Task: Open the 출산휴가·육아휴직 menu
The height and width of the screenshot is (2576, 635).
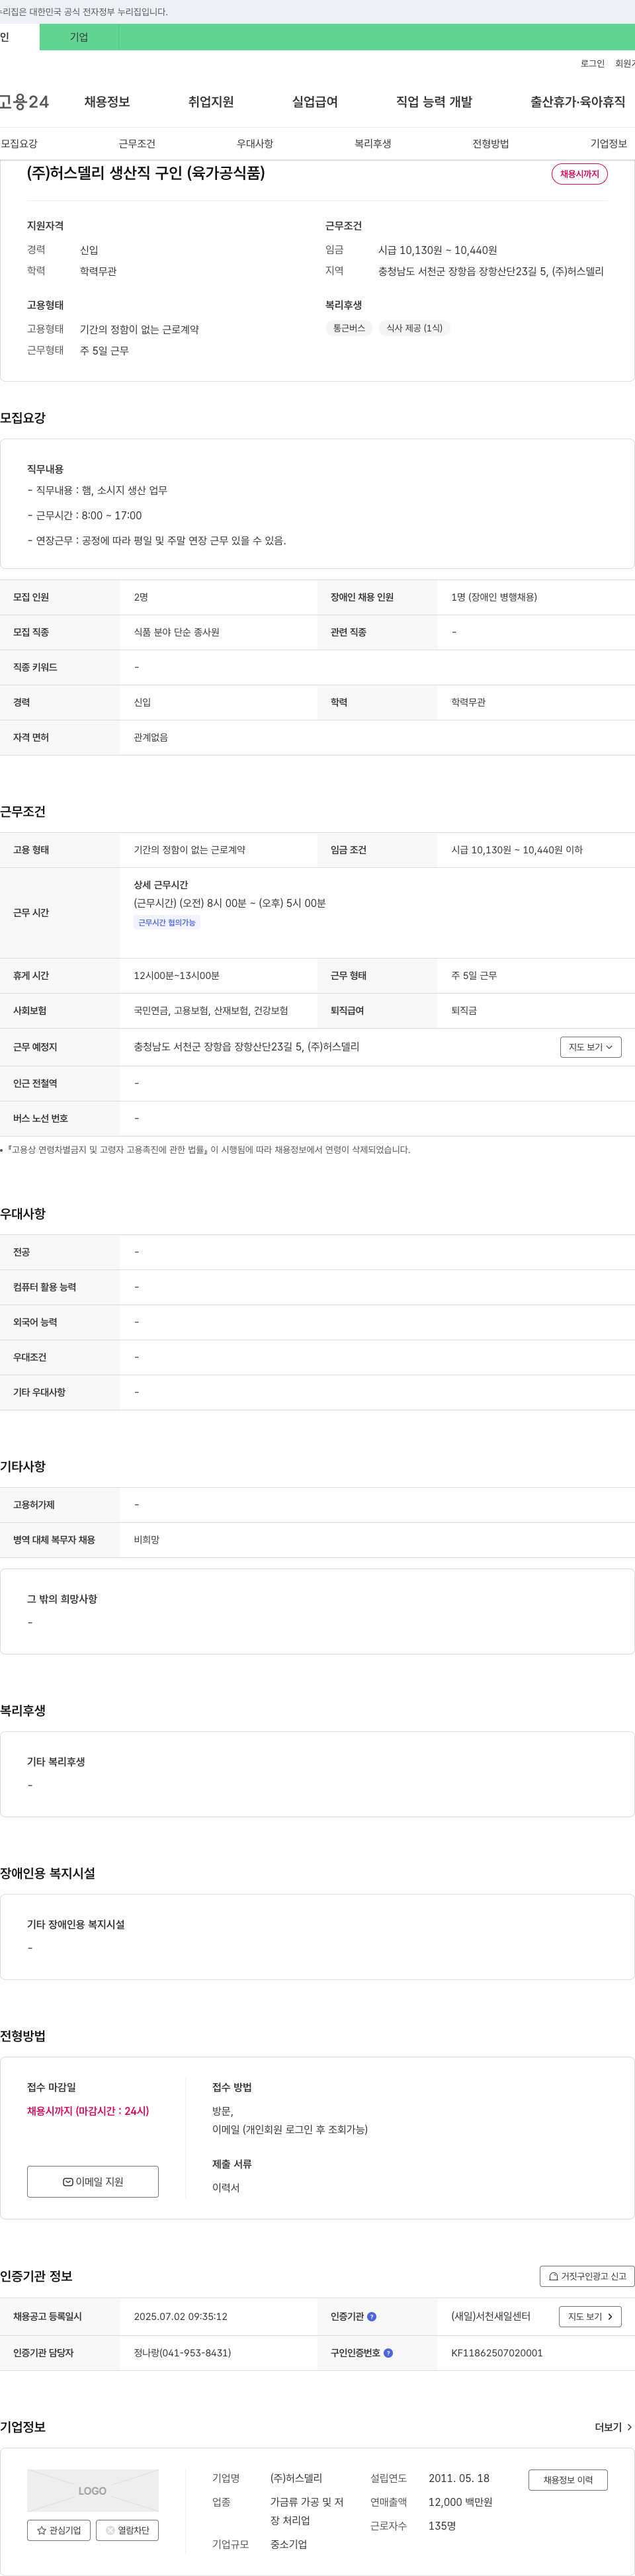Action: [x=578, y=102]
